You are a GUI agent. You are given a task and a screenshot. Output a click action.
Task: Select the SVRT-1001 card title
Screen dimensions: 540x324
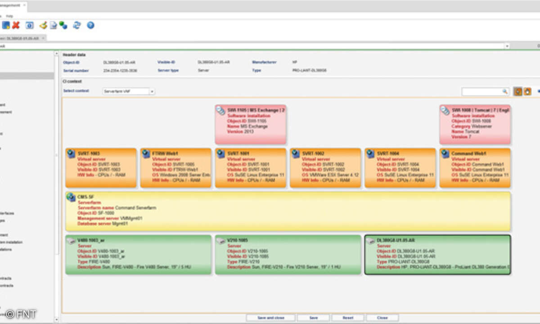[x=238, y=153]
